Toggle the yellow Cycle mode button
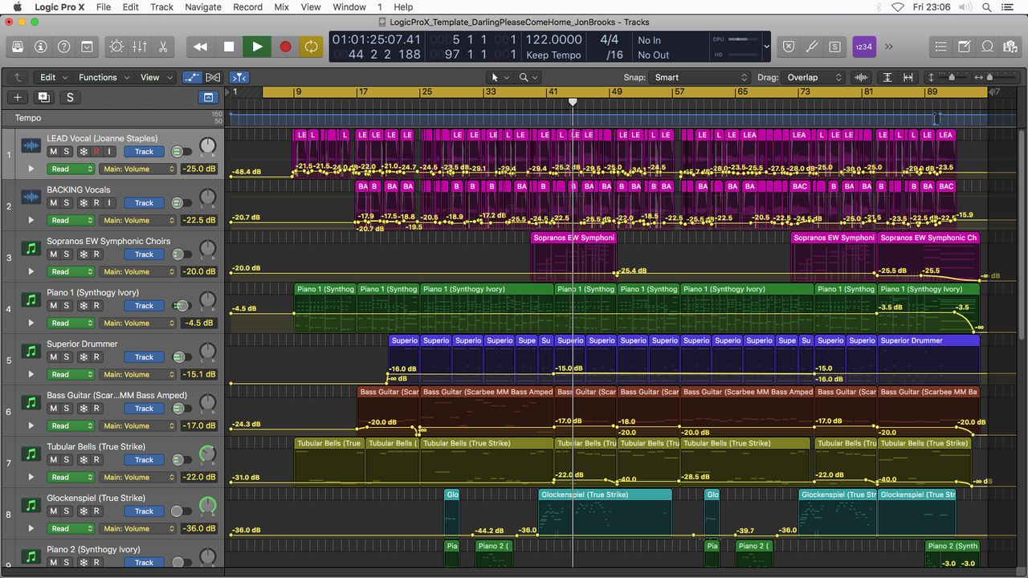 click(310, 47)
